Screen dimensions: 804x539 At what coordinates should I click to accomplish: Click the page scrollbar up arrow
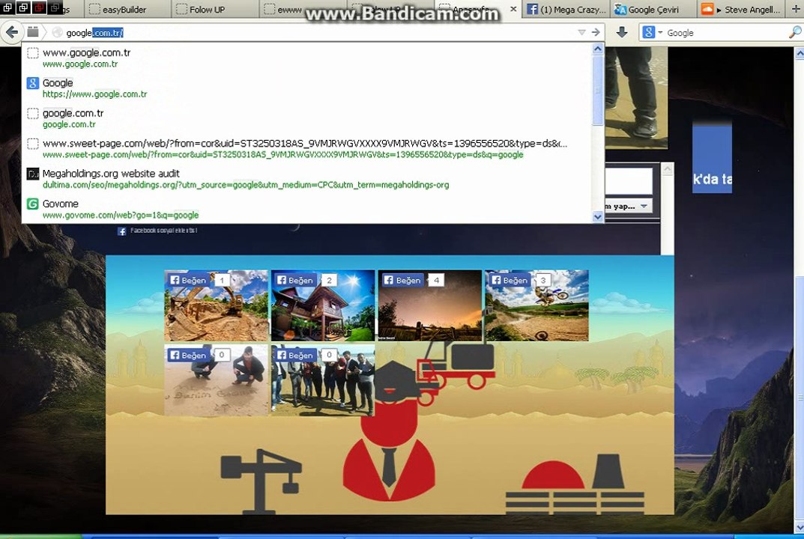click(x=800, y=52)
